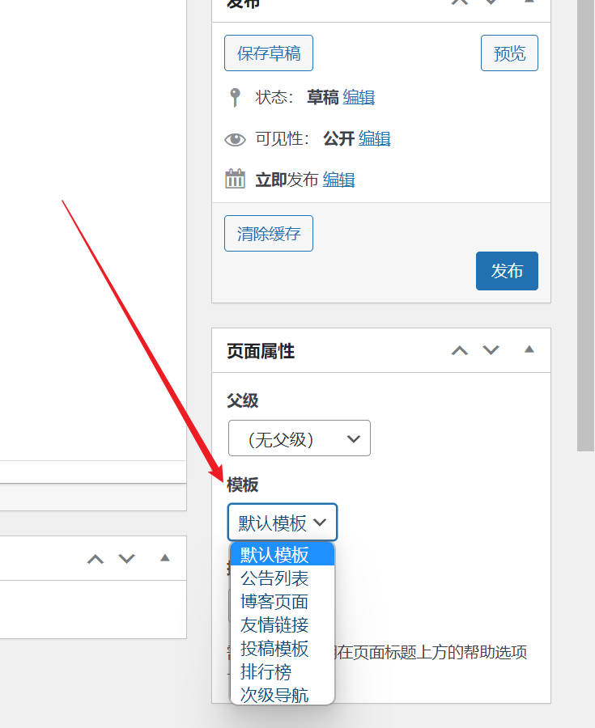Move Page Attributes (页面属性) panel down
The width and height of the screenshot is (595, 728).
tap(491, 350)
